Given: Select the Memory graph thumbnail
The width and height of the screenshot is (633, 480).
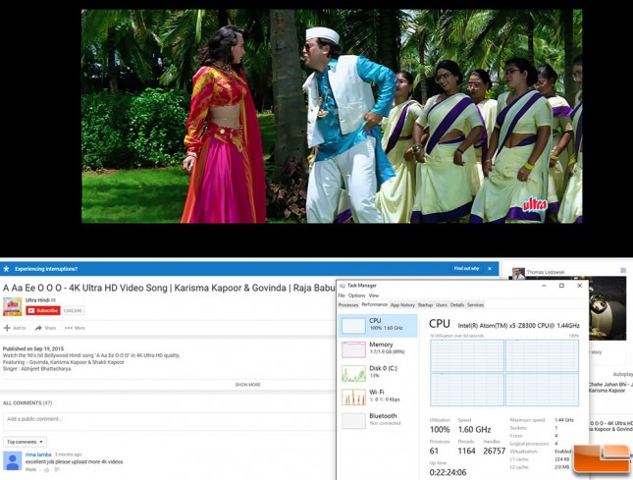Looking at the screenshot, I should (353, 349).
